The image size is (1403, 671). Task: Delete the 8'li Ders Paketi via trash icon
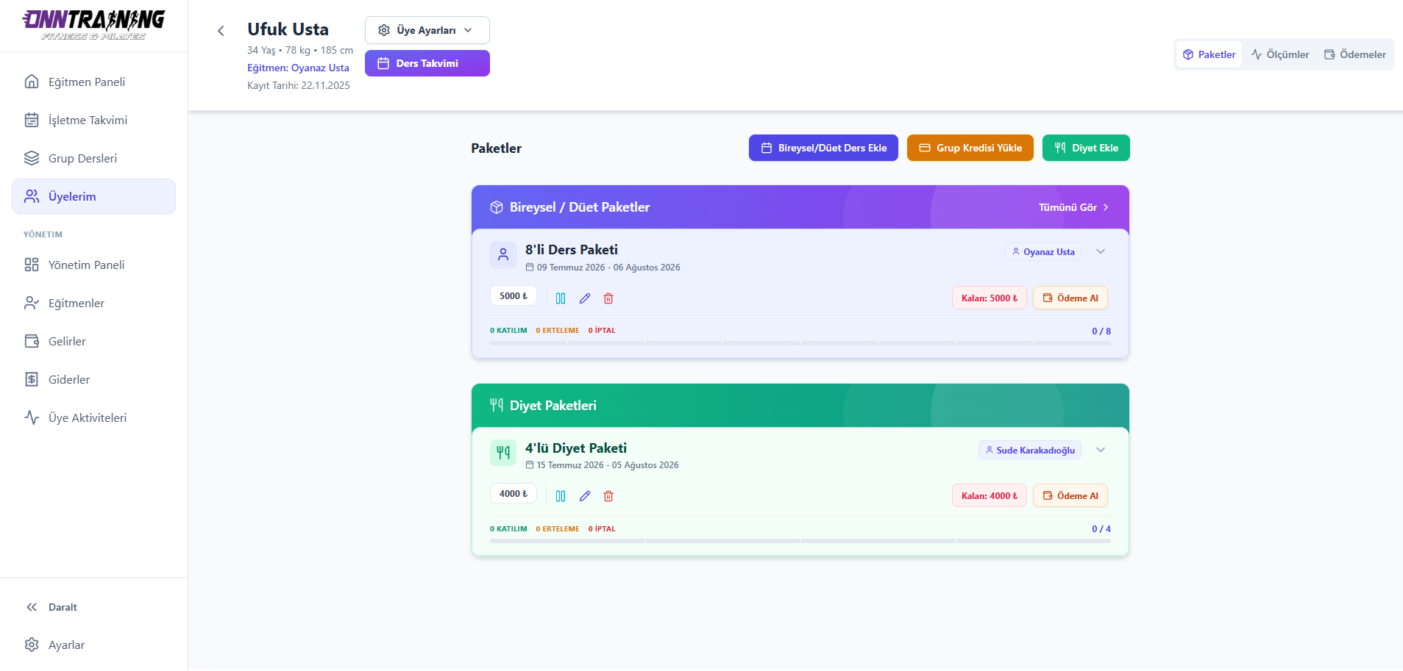pos(608,298)
